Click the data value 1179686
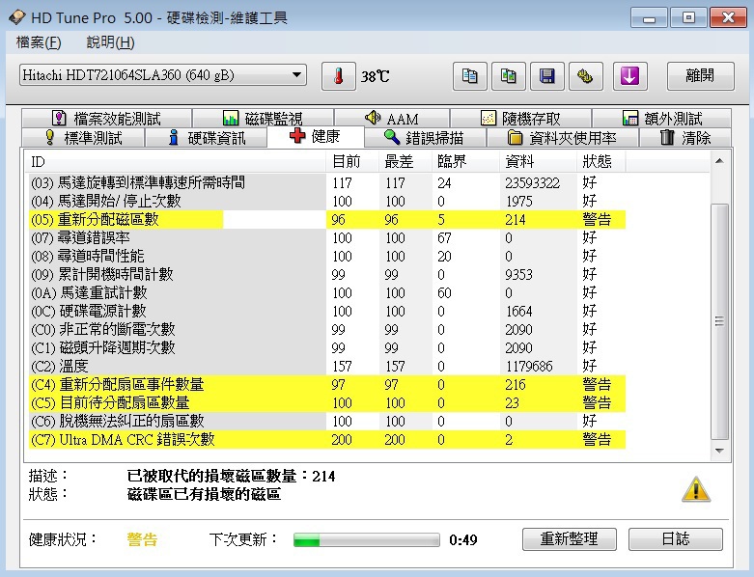The width and height of the screenshot is (754, 577). 529,367
